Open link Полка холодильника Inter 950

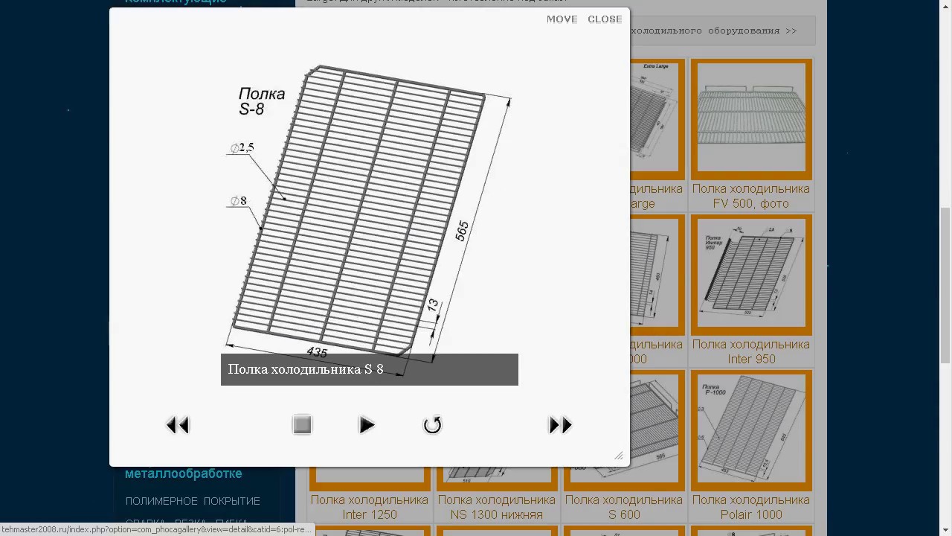point(751,351)
